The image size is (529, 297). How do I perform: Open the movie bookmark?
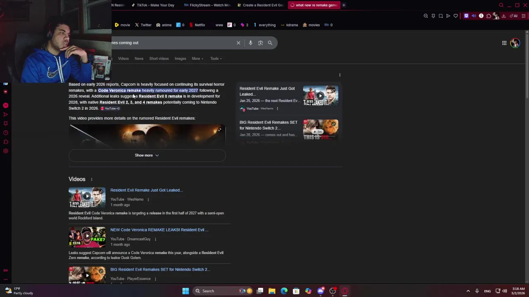pyautogui.click(x=122, y=25)
